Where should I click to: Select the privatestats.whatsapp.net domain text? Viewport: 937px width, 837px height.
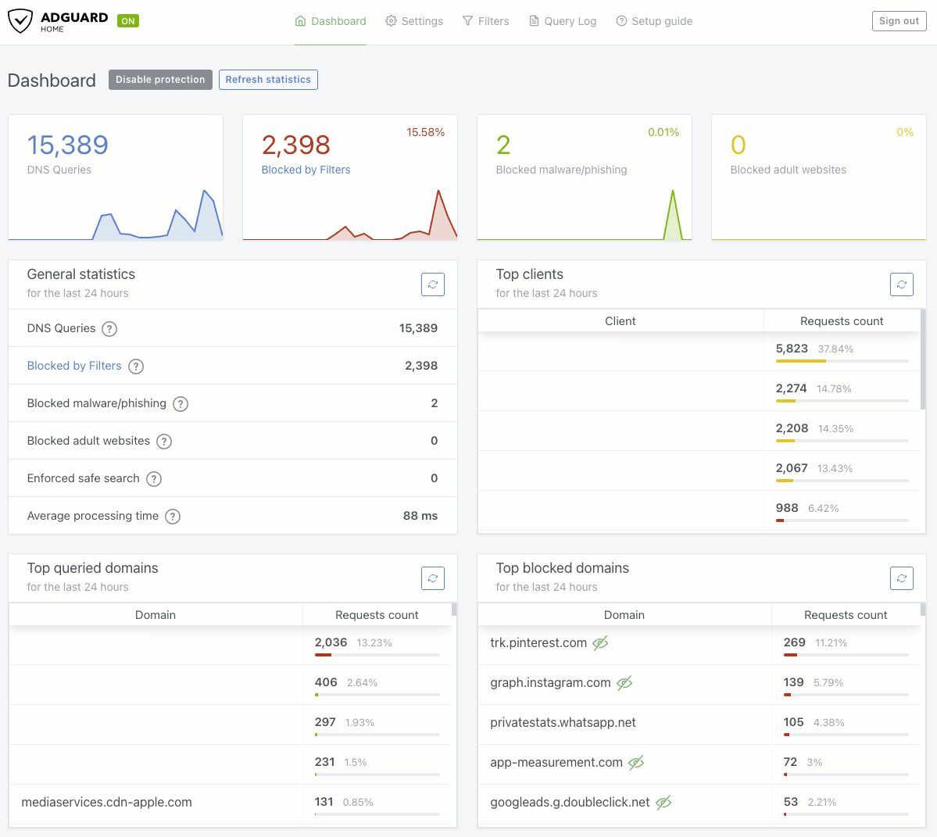[563, 722]
